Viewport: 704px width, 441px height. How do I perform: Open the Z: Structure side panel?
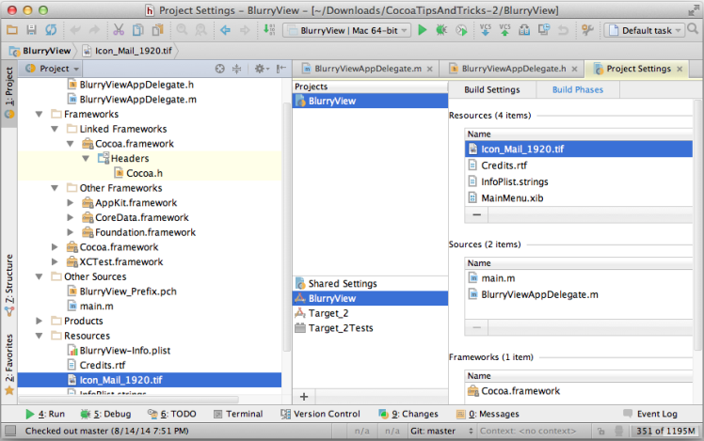point(9,285)
